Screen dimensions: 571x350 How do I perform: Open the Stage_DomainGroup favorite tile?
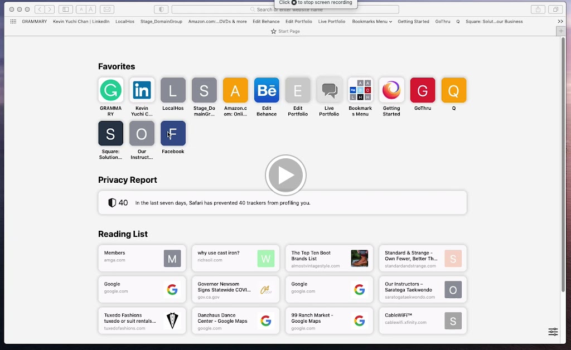point(204,90)
